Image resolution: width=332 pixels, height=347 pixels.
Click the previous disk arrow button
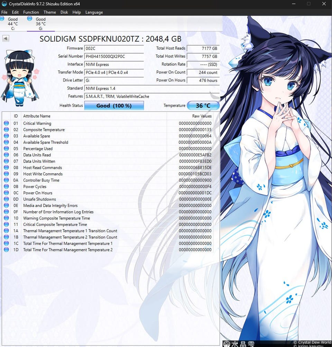pyautogui.click(x=6, y=38)
